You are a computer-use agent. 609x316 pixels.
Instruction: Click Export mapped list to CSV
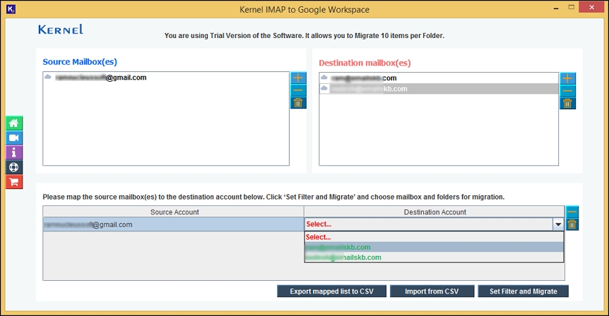pyautogui.click(x=331, y=291)
